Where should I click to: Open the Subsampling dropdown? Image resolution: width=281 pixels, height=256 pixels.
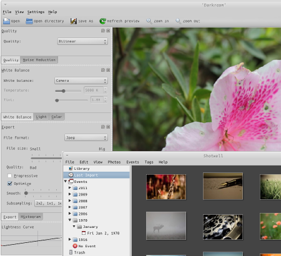pos(48,203)
